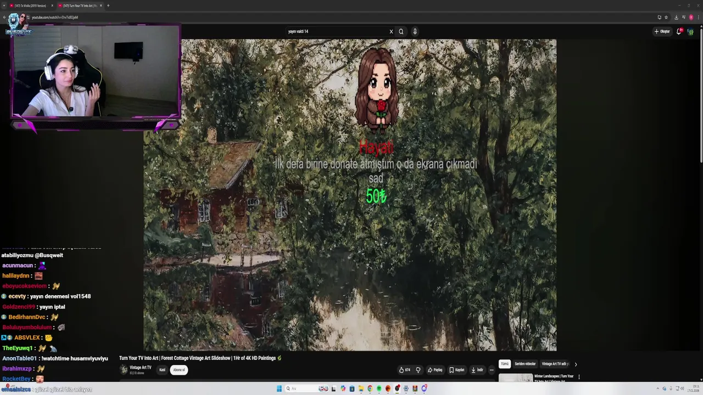Open the Windows Start menu
Image resolution: width=703 pixels, height=395 pixels.
click(279, 388)
